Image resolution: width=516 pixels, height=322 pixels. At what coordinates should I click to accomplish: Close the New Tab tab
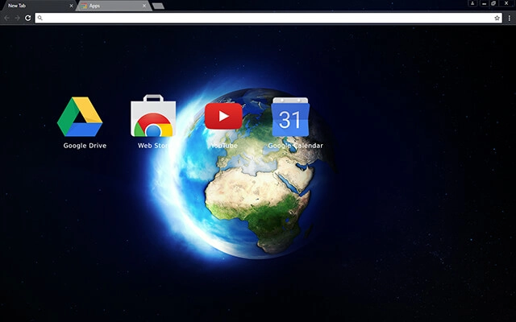[x=71, y=6]
